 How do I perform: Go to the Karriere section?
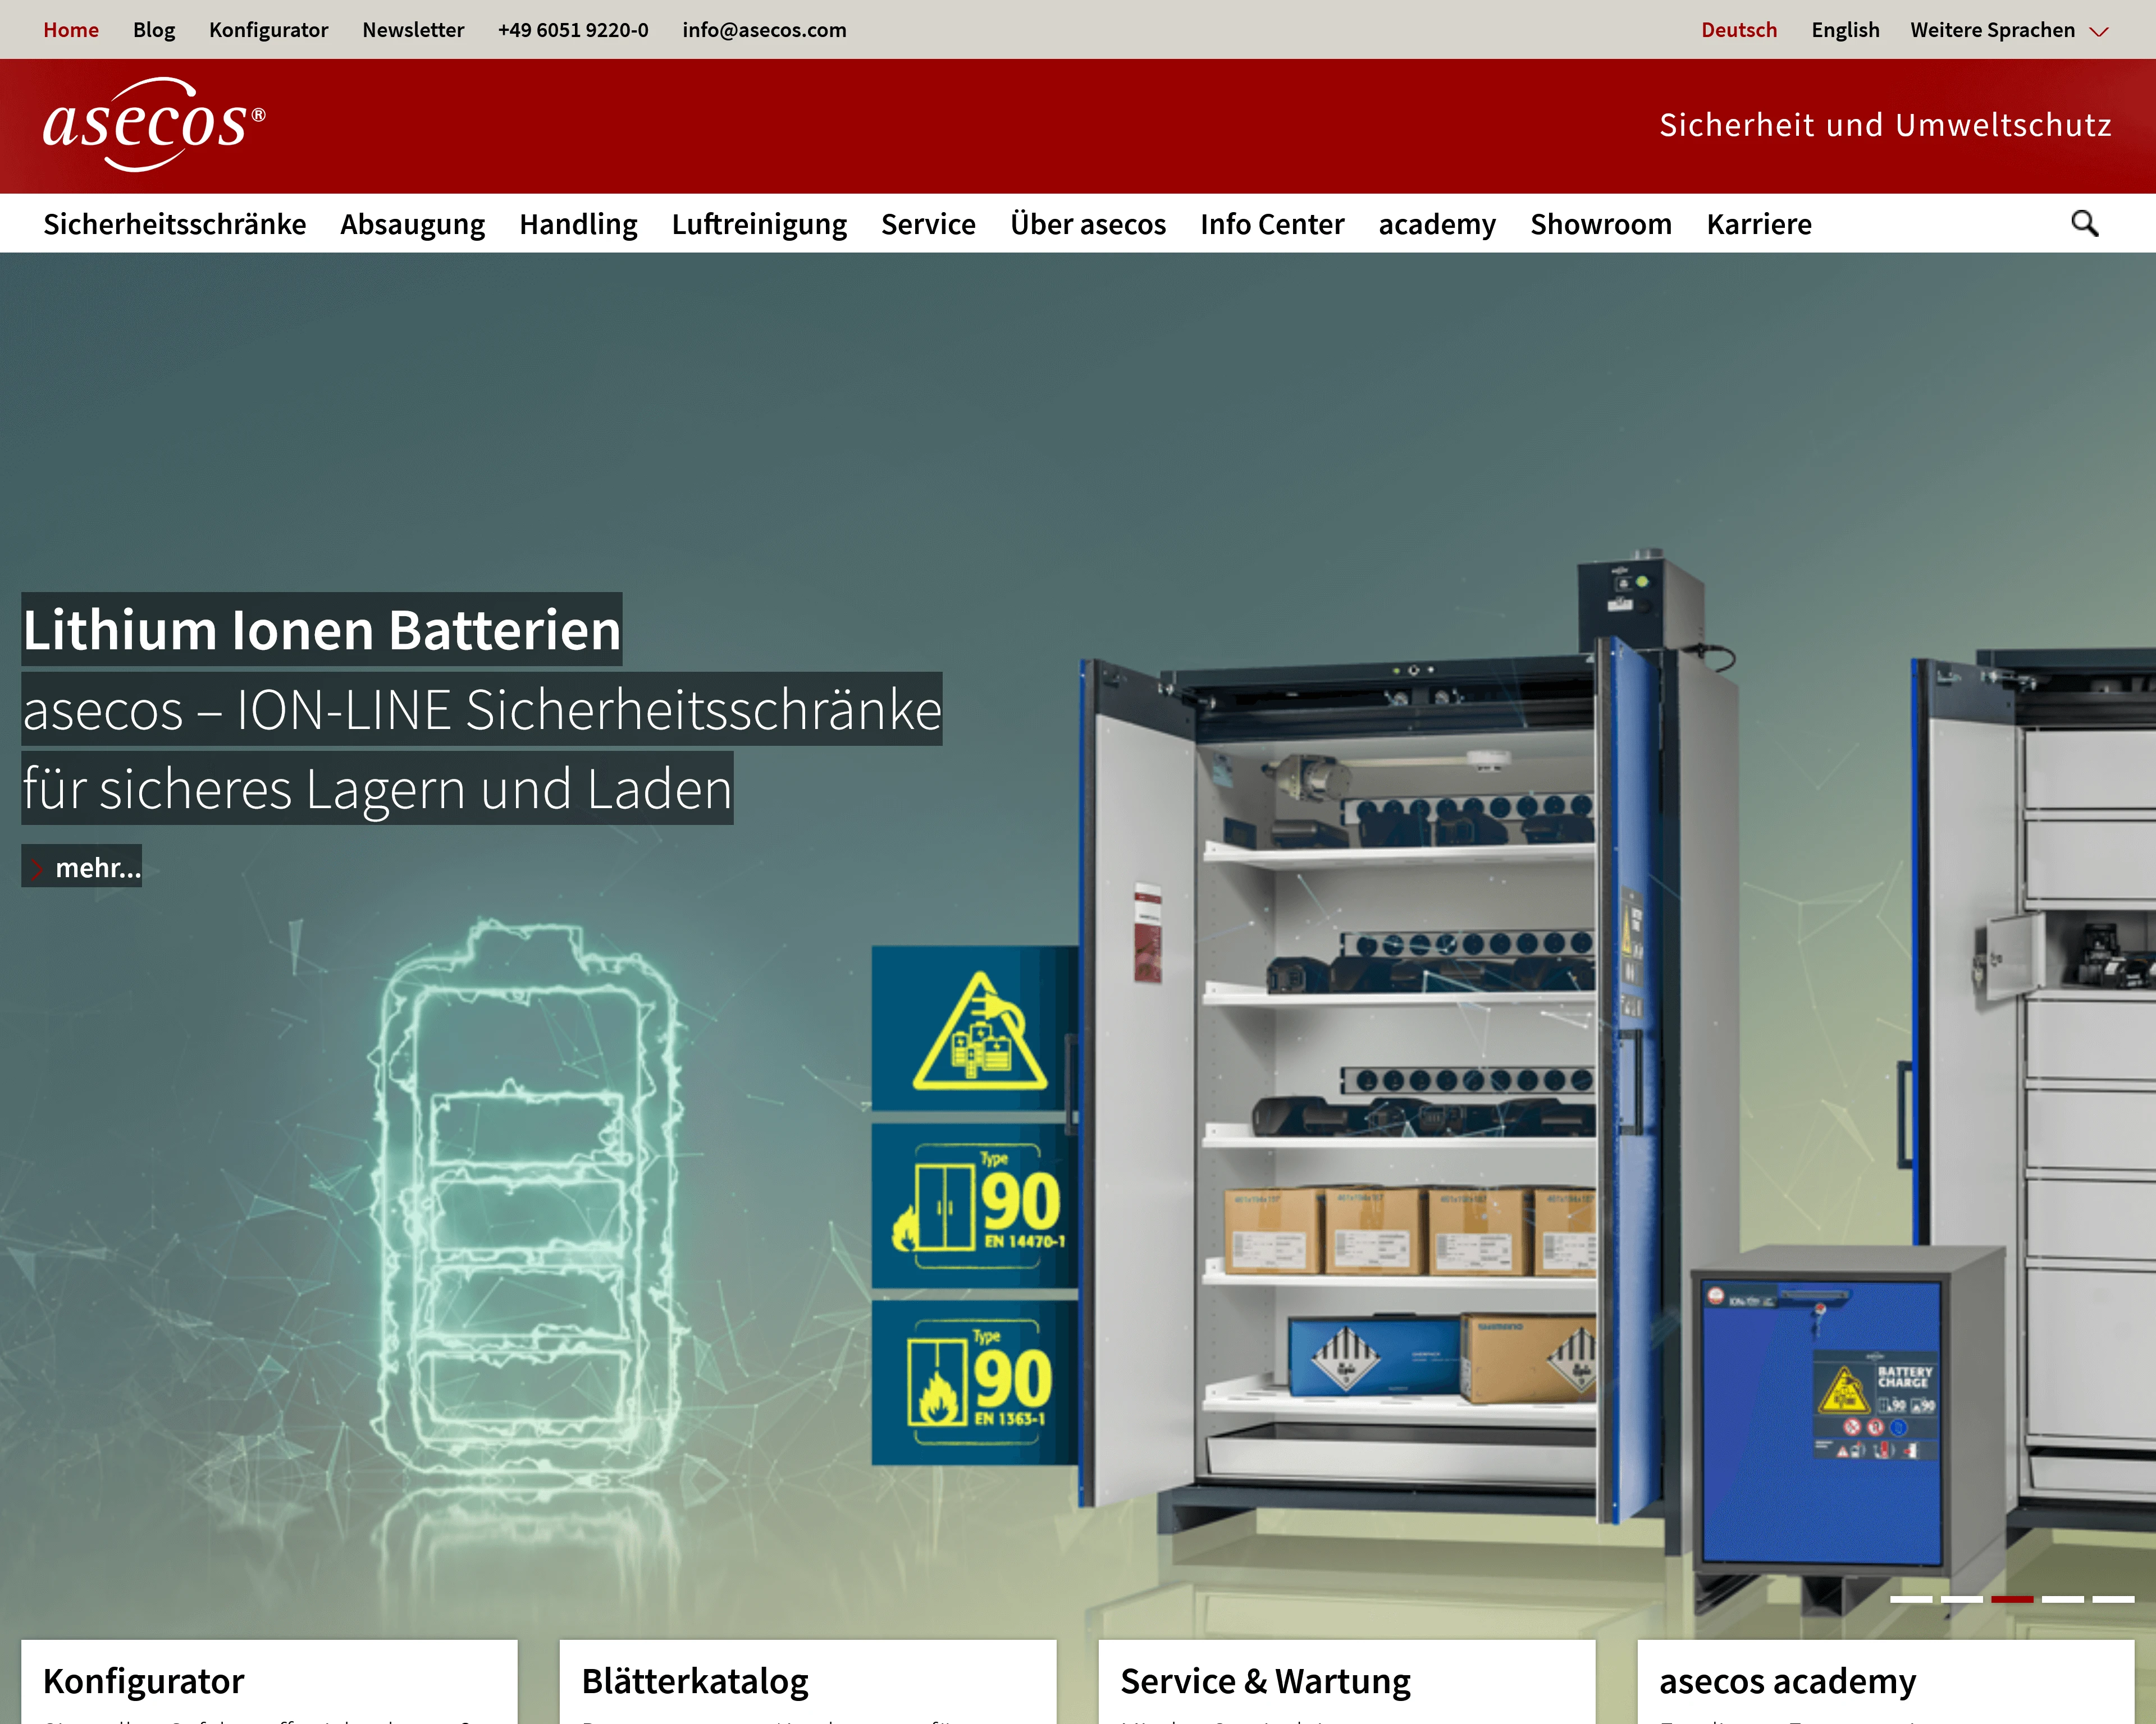tap(1759, 224)
